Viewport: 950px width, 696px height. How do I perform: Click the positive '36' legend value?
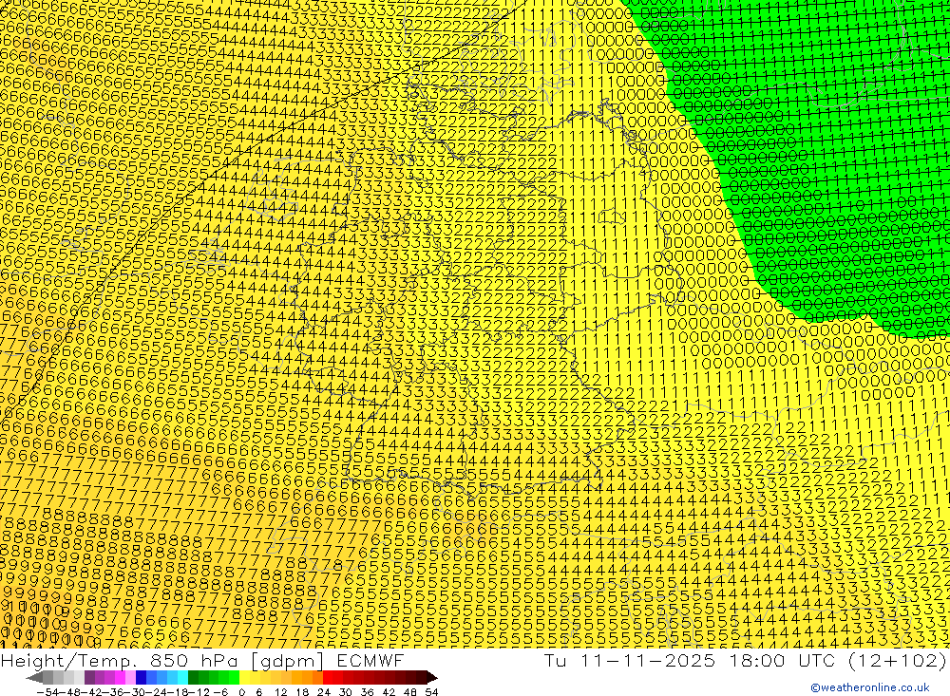click(367, 692)
